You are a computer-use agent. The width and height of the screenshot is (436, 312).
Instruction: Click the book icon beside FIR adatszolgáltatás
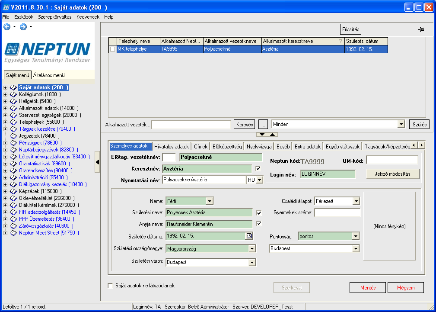pyautogui.click(x=13, y=212)
